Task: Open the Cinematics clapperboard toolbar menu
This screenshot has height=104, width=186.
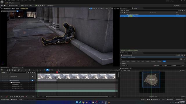Action: click(x=31, y=5)
